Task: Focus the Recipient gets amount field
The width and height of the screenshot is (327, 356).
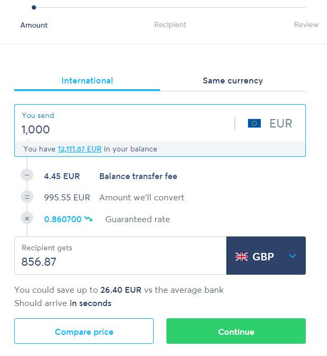Action: click(x=117, y=261)
